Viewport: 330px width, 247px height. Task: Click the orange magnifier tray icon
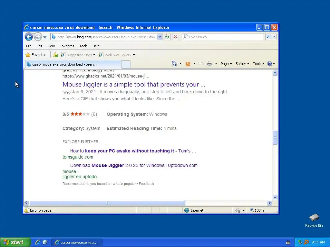[306, 242]
